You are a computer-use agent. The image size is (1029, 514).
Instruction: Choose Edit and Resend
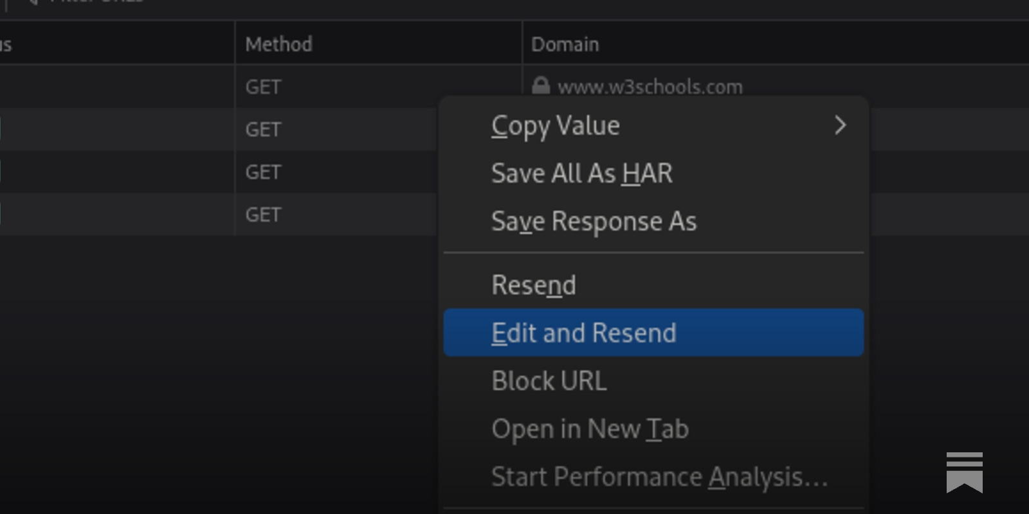coord(653,333)
